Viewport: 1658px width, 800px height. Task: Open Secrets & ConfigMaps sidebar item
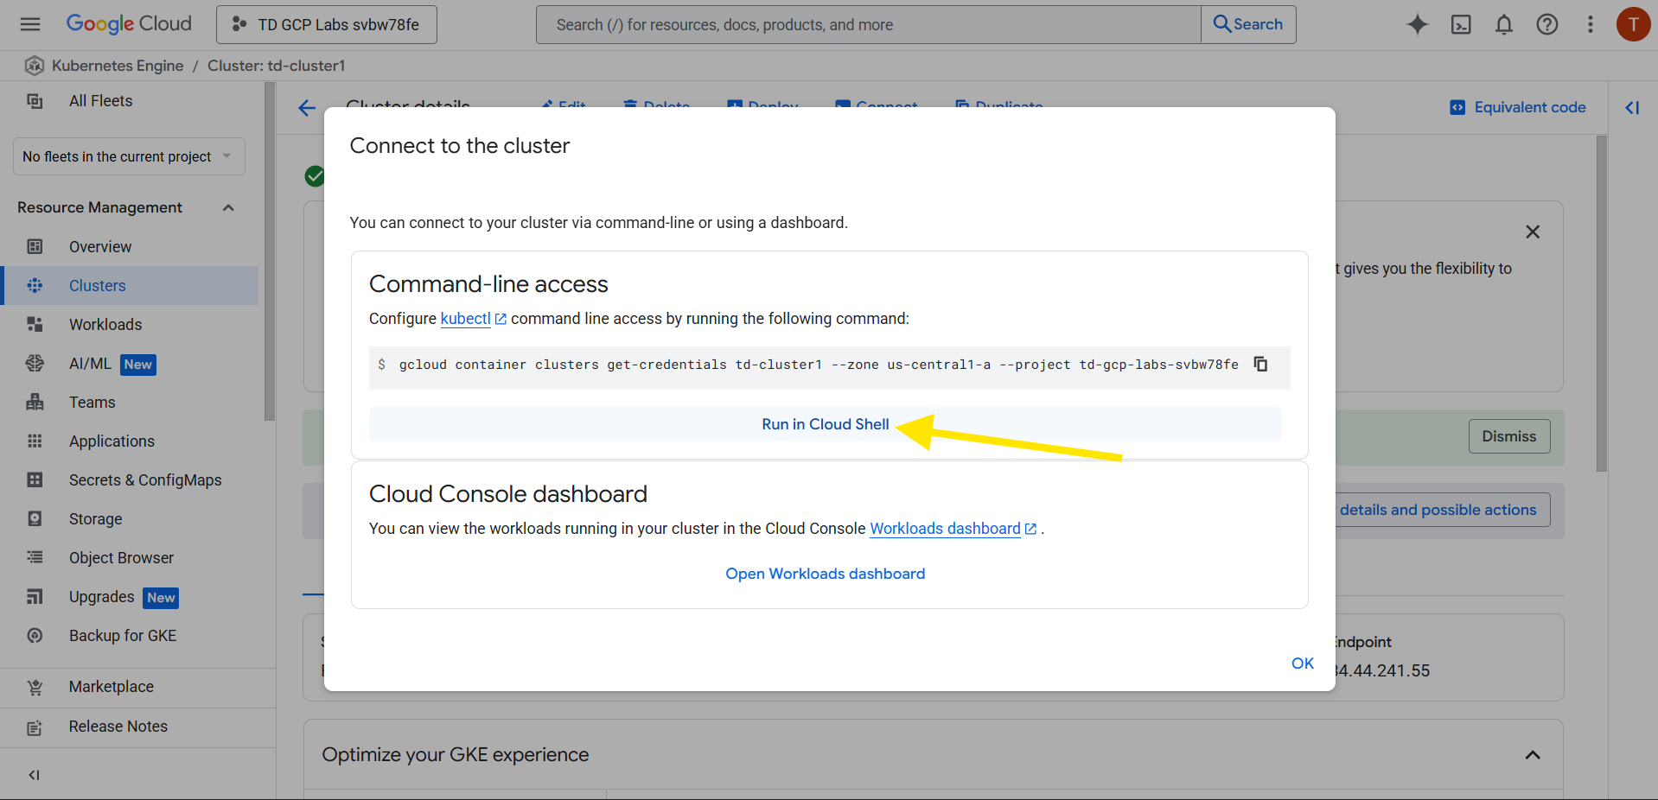point(145,480)
